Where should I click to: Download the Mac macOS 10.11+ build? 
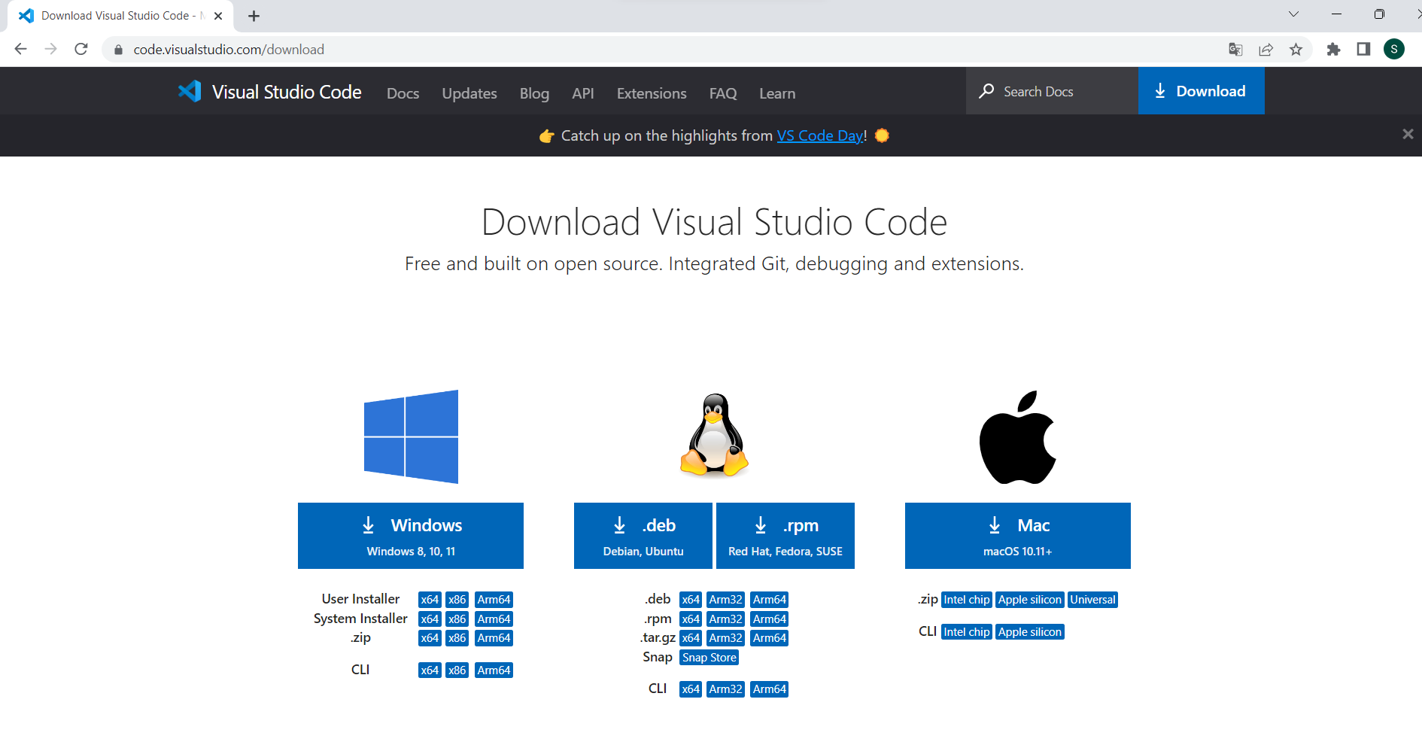point(1018,536)
